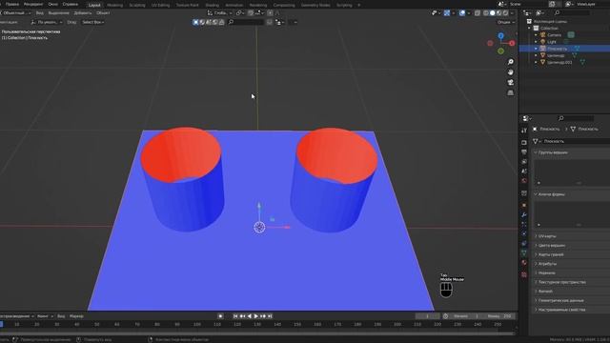Switch perspective/orthographic with grid icon
The image size is (610, 343).
[x=511, y=93]
